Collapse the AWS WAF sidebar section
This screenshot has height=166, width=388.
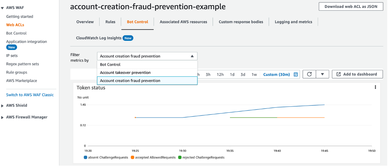(2, 8)
